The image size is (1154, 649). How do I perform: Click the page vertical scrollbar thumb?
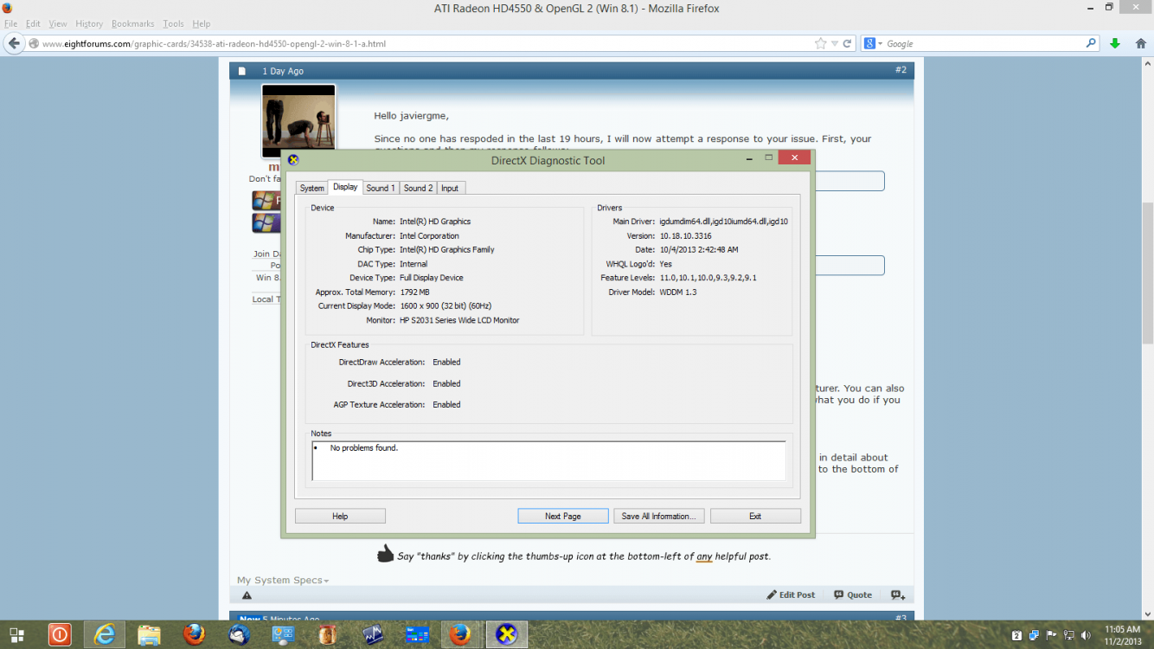[1147, 273]
